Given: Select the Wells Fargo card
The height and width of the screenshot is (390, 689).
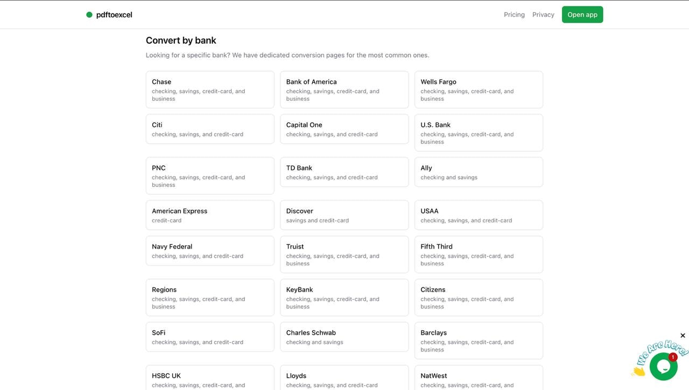Looking at the screenshot, I should pos(479,89).
